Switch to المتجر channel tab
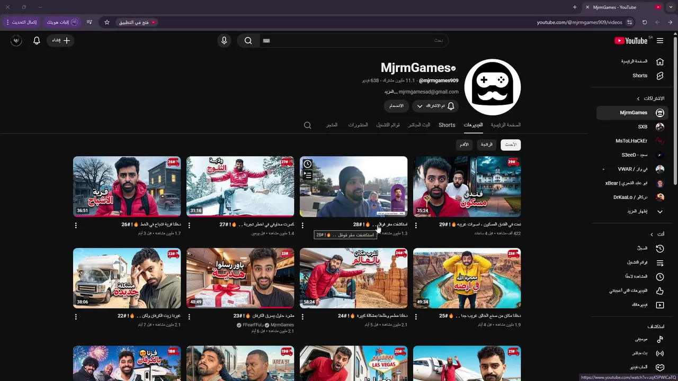This screenshot has height=381, width=678. point(332,125)
